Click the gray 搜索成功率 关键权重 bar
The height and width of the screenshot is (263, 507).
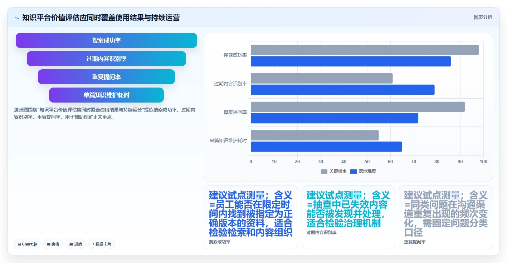click(365, 50)
